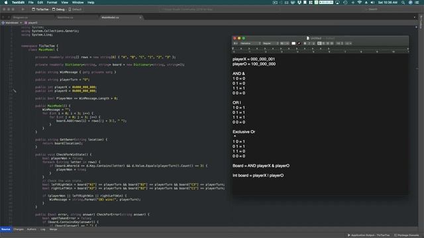Open the Help menu
The height and width of the screenshot is (238, 424).
(x=91, y=3)
